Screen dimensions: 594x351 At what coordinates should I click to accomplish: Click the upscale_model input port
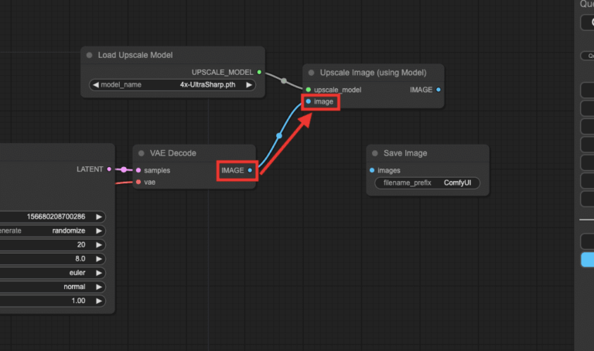(308, 90)
